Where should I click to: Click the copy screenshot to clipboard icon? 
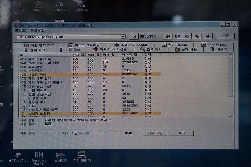point(177,36)
